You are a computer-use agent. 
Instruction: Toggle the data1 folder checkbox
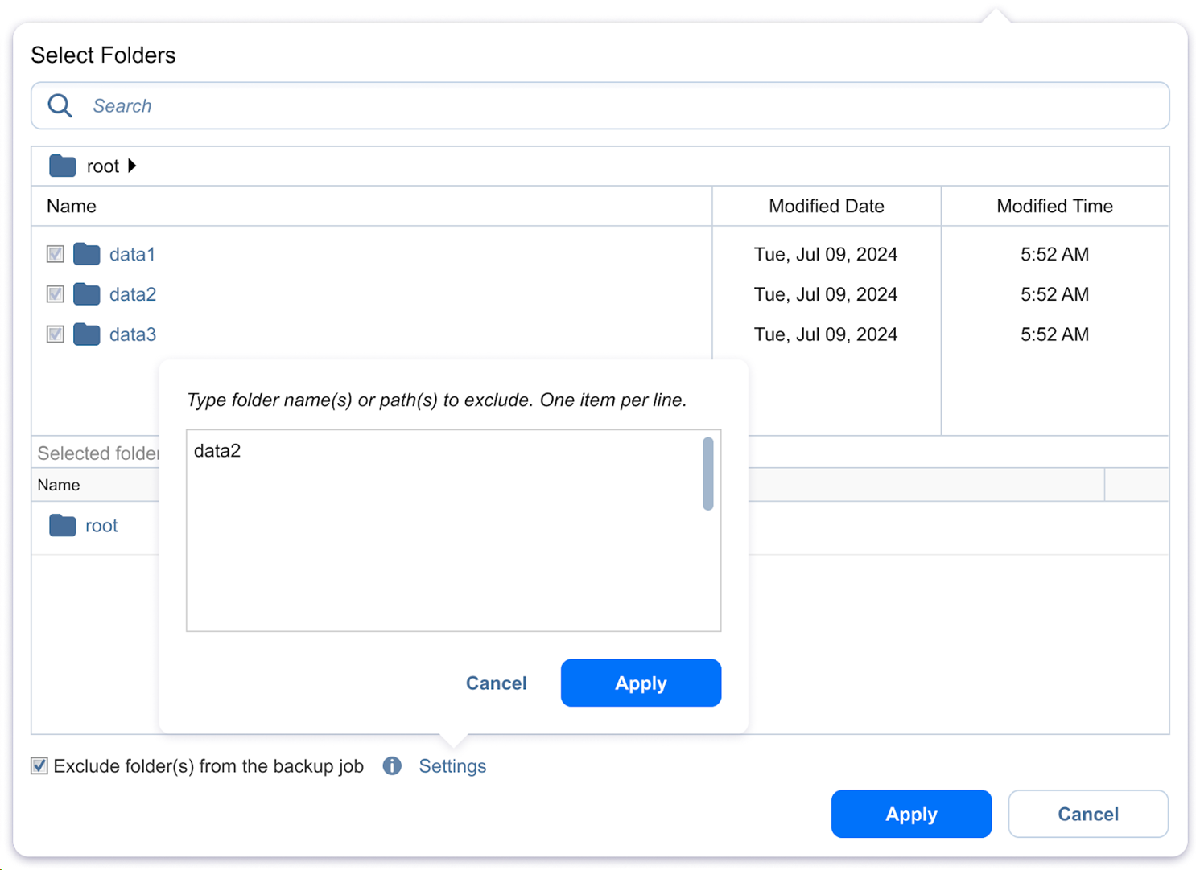click(55, 254)
